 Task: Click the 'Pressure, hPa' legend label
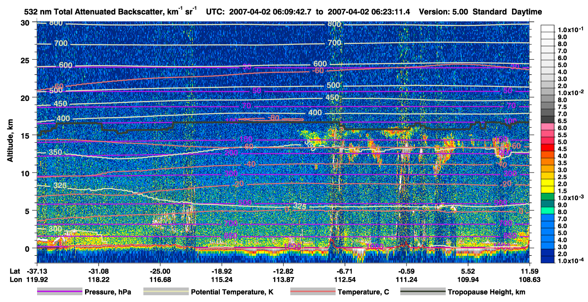click(x=108, y=292)
